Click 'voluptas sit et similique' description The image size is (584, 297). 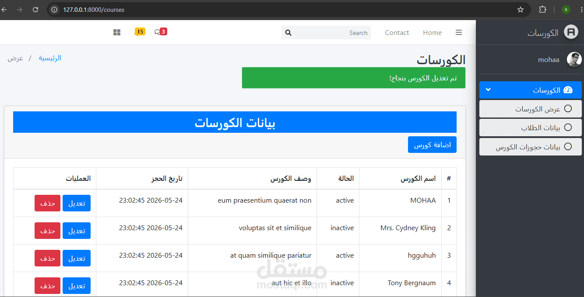(275, 228)
